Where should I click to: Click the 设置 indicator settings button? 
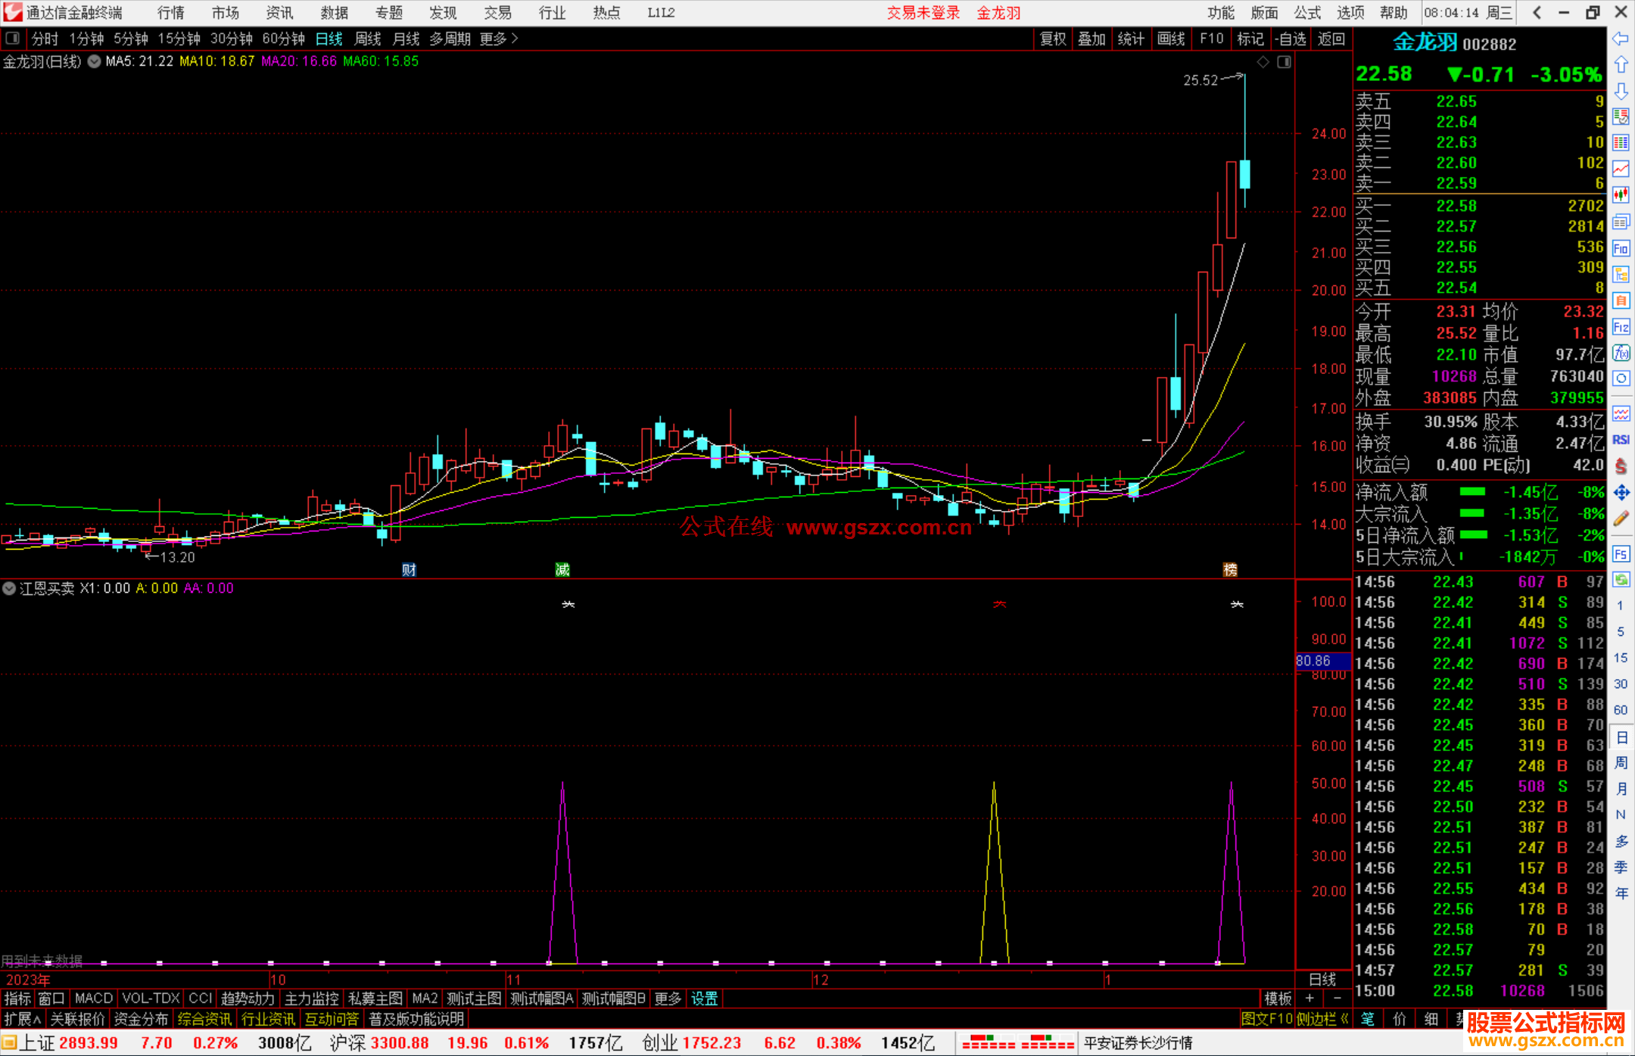704,998
